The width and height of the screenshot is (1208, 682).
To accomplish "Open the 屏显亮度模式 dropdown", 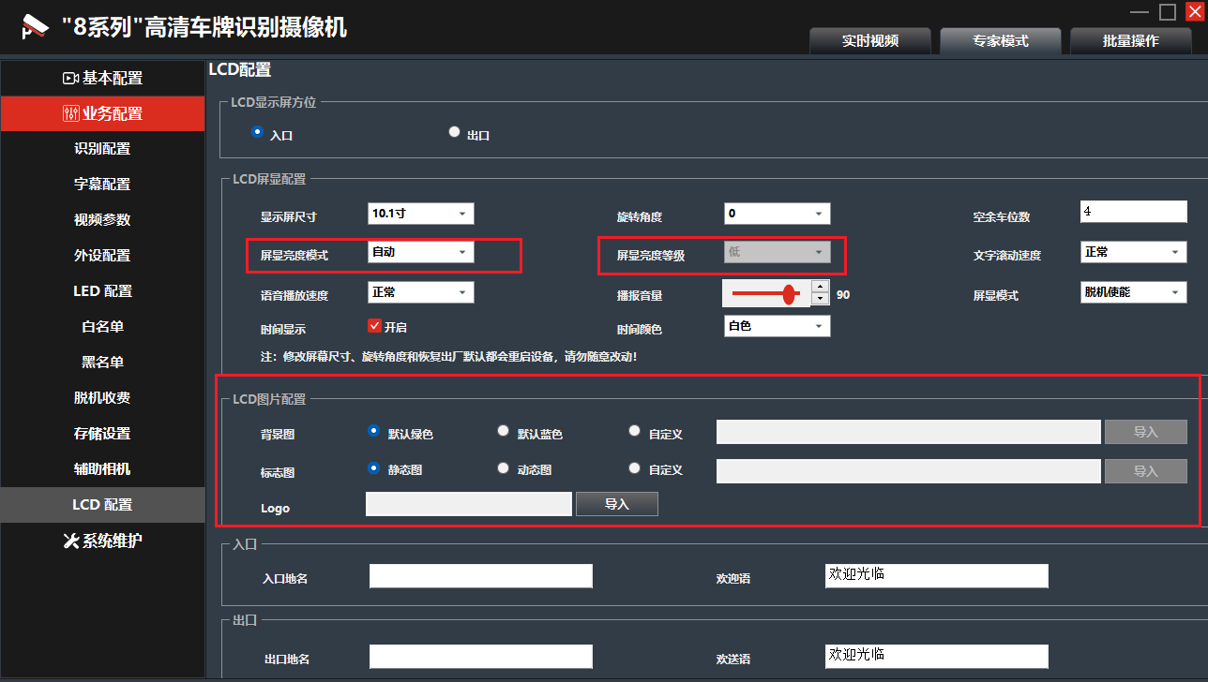I will point(421,252).
